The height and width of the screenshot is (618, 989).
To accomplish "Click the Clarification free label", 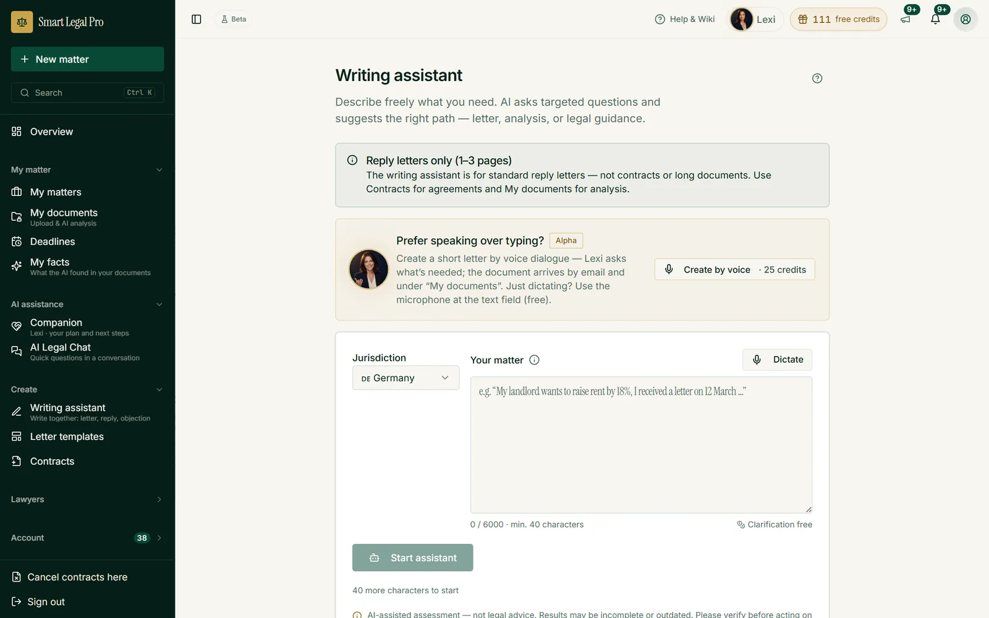I will 775,525.
